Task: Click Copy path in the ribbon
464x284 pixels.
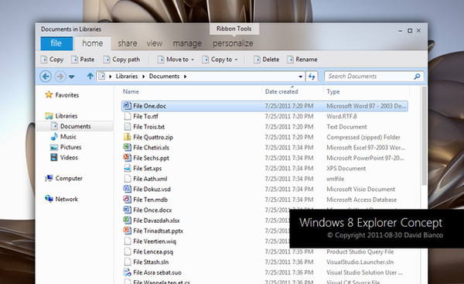Action: pyautogui.click(x=121, y=60)
